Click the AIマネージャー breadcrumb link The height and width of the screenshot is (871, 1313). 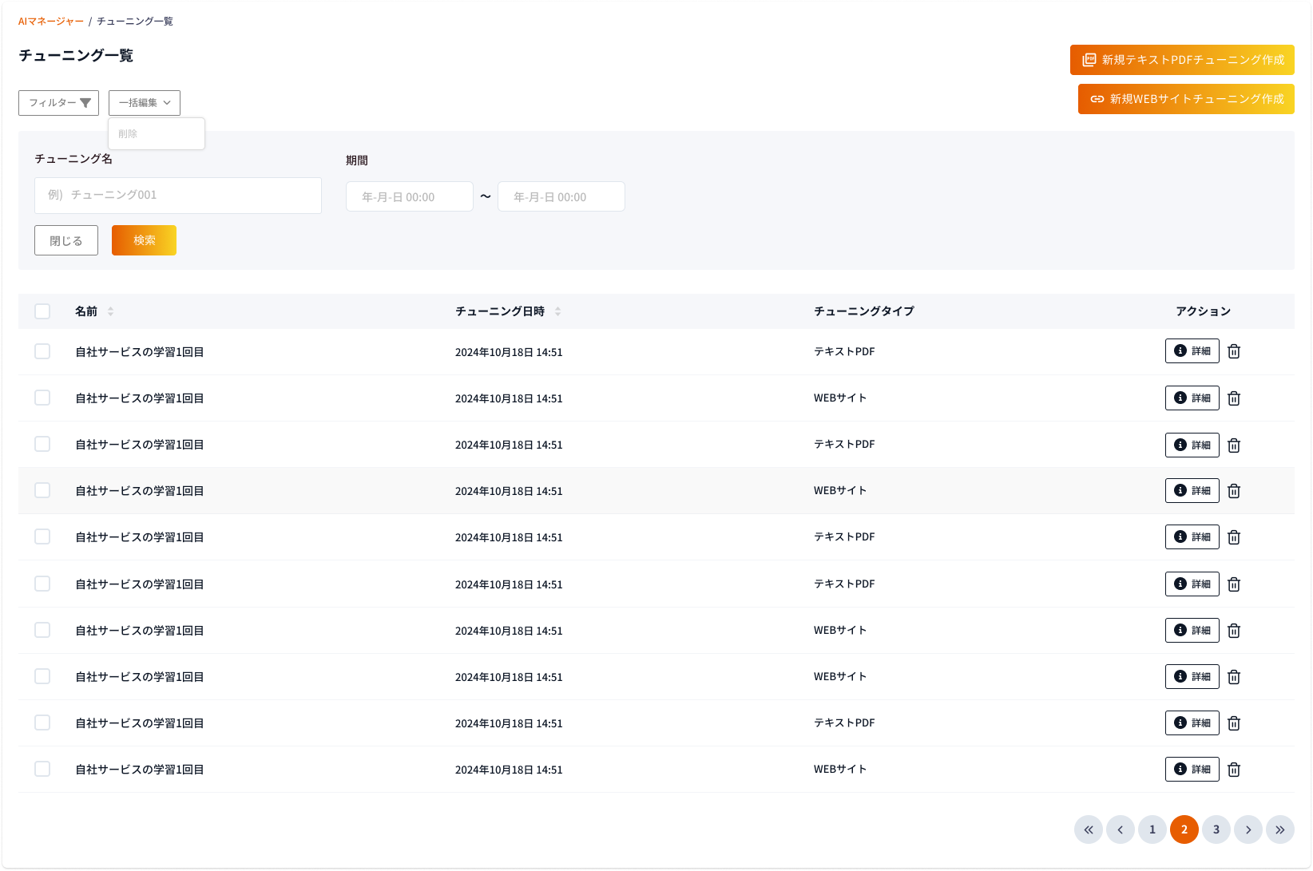click(x=50, y=22)
